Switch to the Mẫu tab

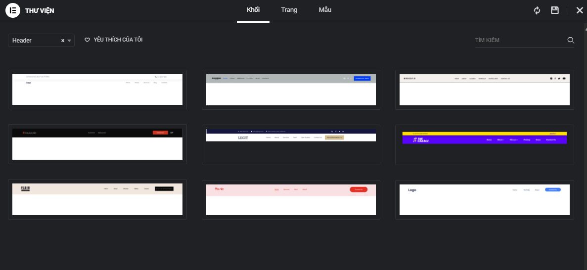coord(325,10)
